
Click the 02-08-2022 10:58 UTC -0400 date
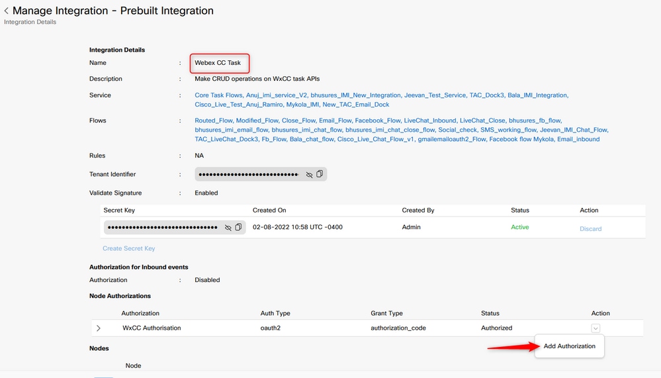[298, 227]
